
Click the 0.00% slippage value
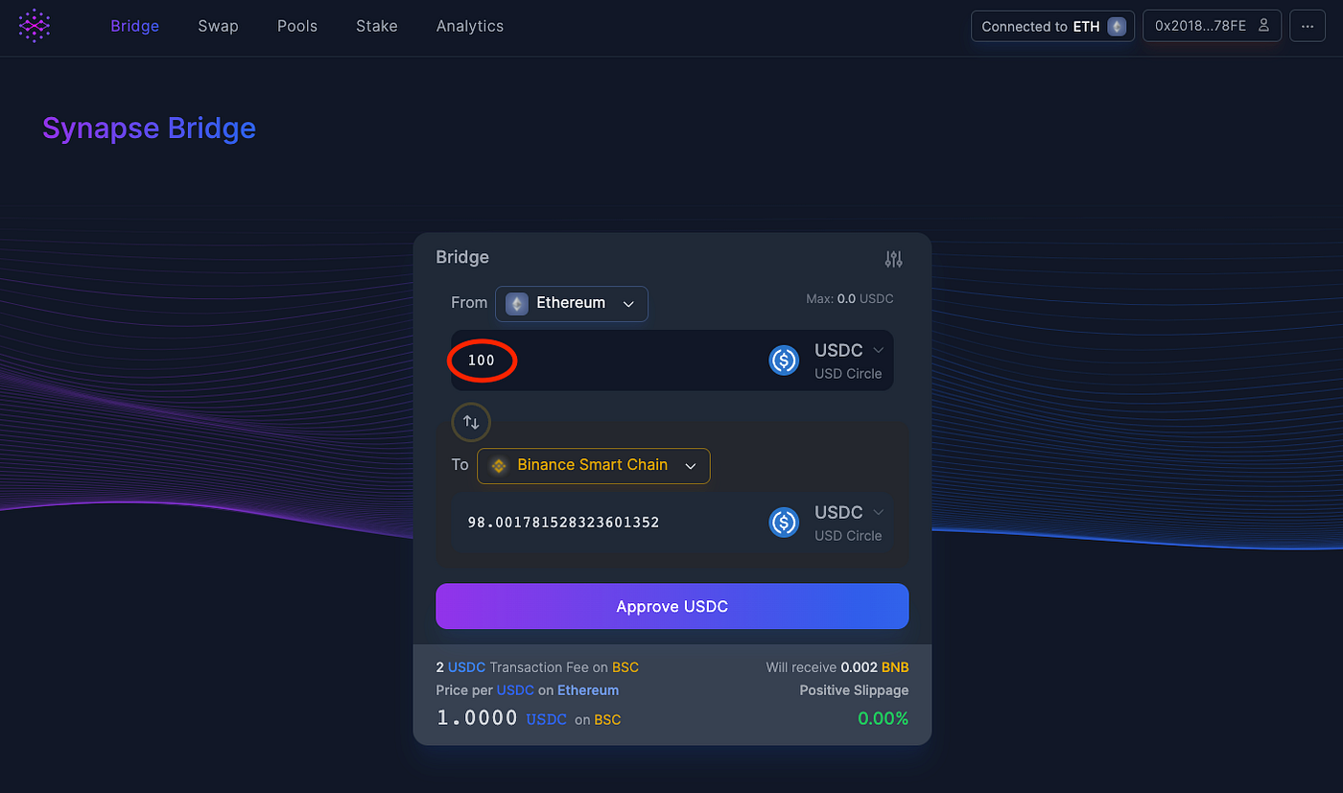[x=883, y=718]
